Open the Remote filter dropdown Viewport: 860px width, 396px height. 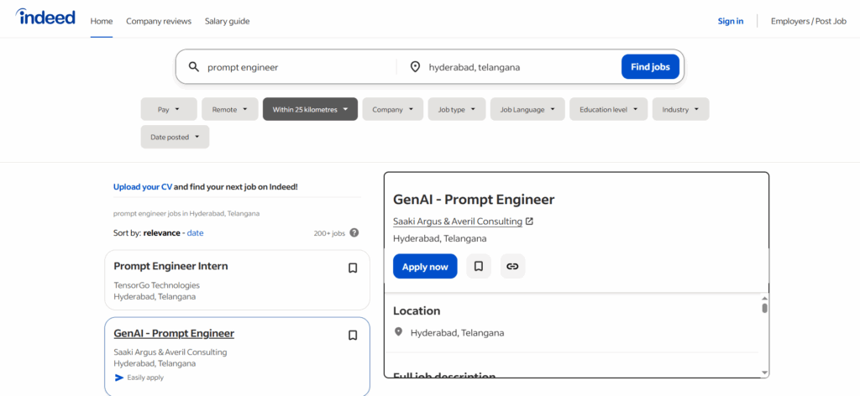tap(229, 109)
